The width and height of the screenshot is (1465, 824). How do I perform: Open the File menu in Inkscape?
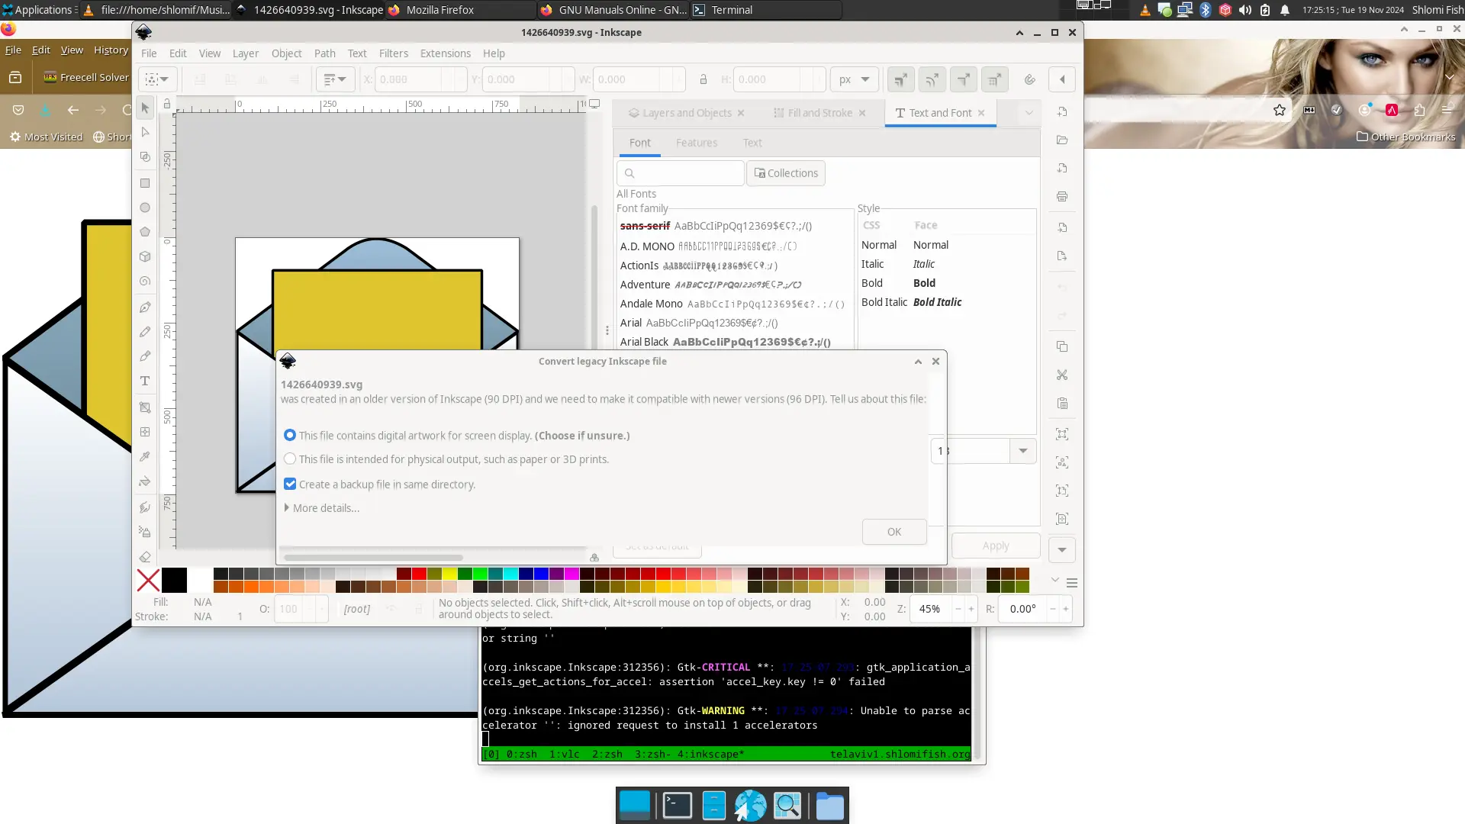pos(149,53)
